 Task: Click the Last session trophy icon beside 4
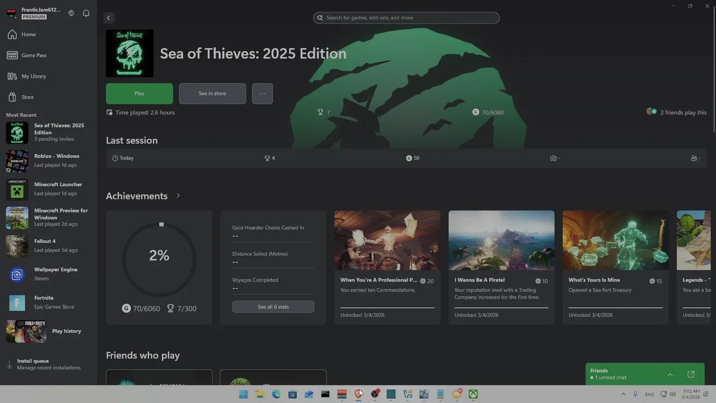pos(267,158)
